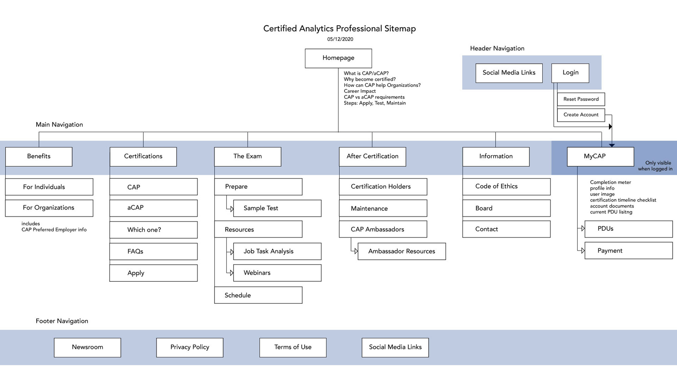Click Social Media Links in footer
This screenshot has height=381, width=677.
pos(395,346)
